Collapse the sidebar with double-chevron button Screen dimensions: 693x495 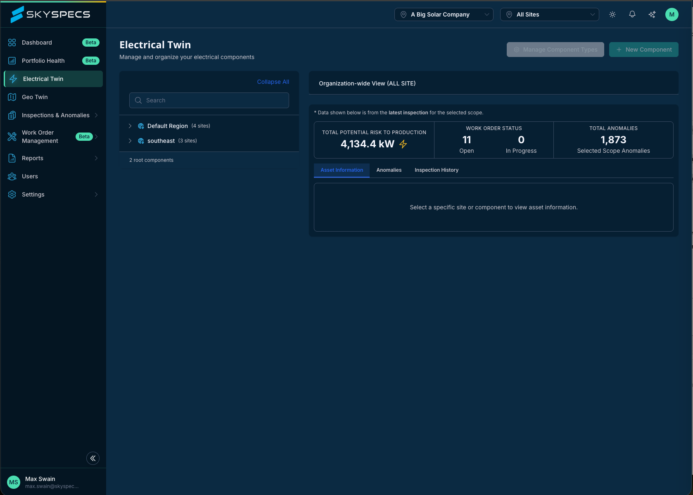point(93,458)
